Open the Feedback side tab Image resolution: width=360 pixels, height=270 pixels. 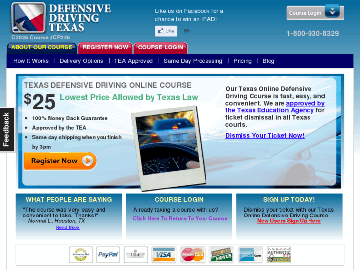pos(7,130)
